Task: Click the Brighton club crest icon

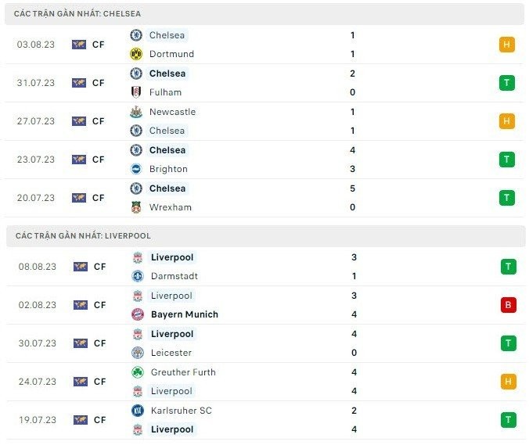Action: (x=136, y=169)
